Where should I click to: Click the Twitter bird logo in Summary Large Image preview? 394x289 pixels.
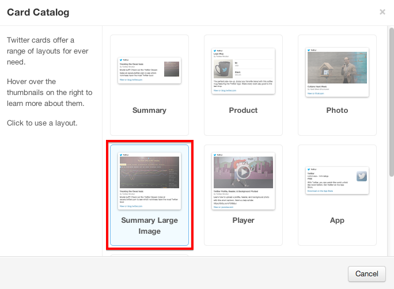point(121,154)
